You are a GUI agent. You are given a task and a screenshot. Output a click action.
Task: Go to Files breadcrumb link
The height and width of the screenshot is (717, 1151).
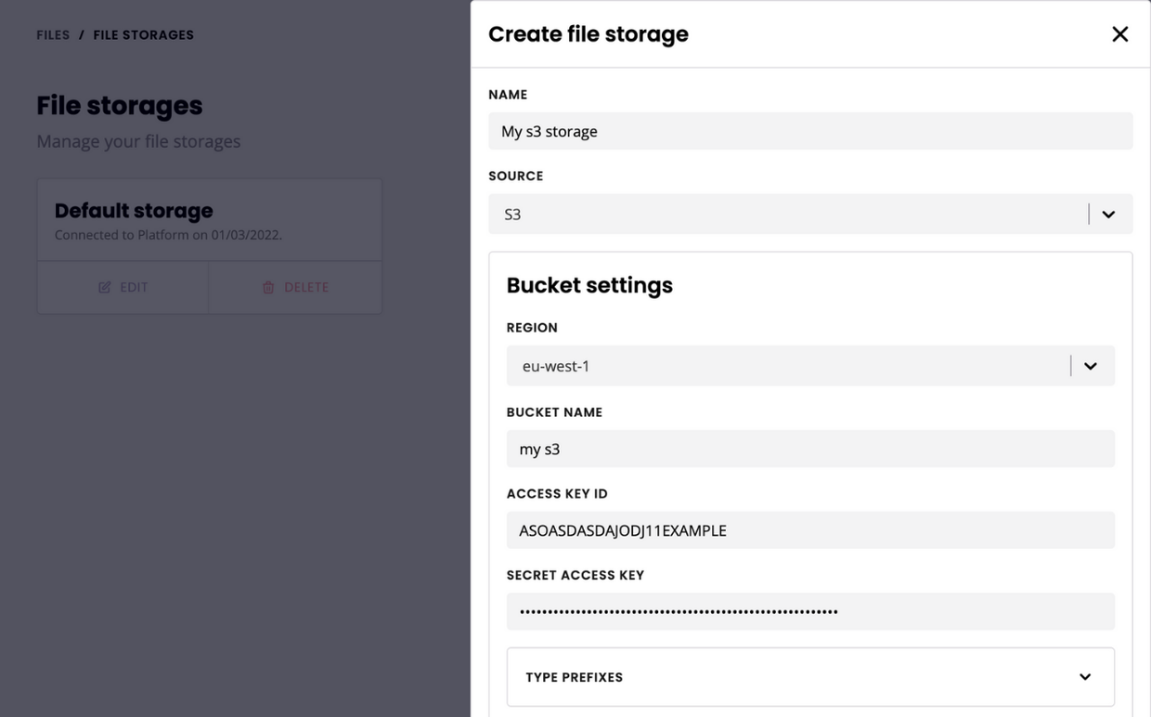click(53, 35)
